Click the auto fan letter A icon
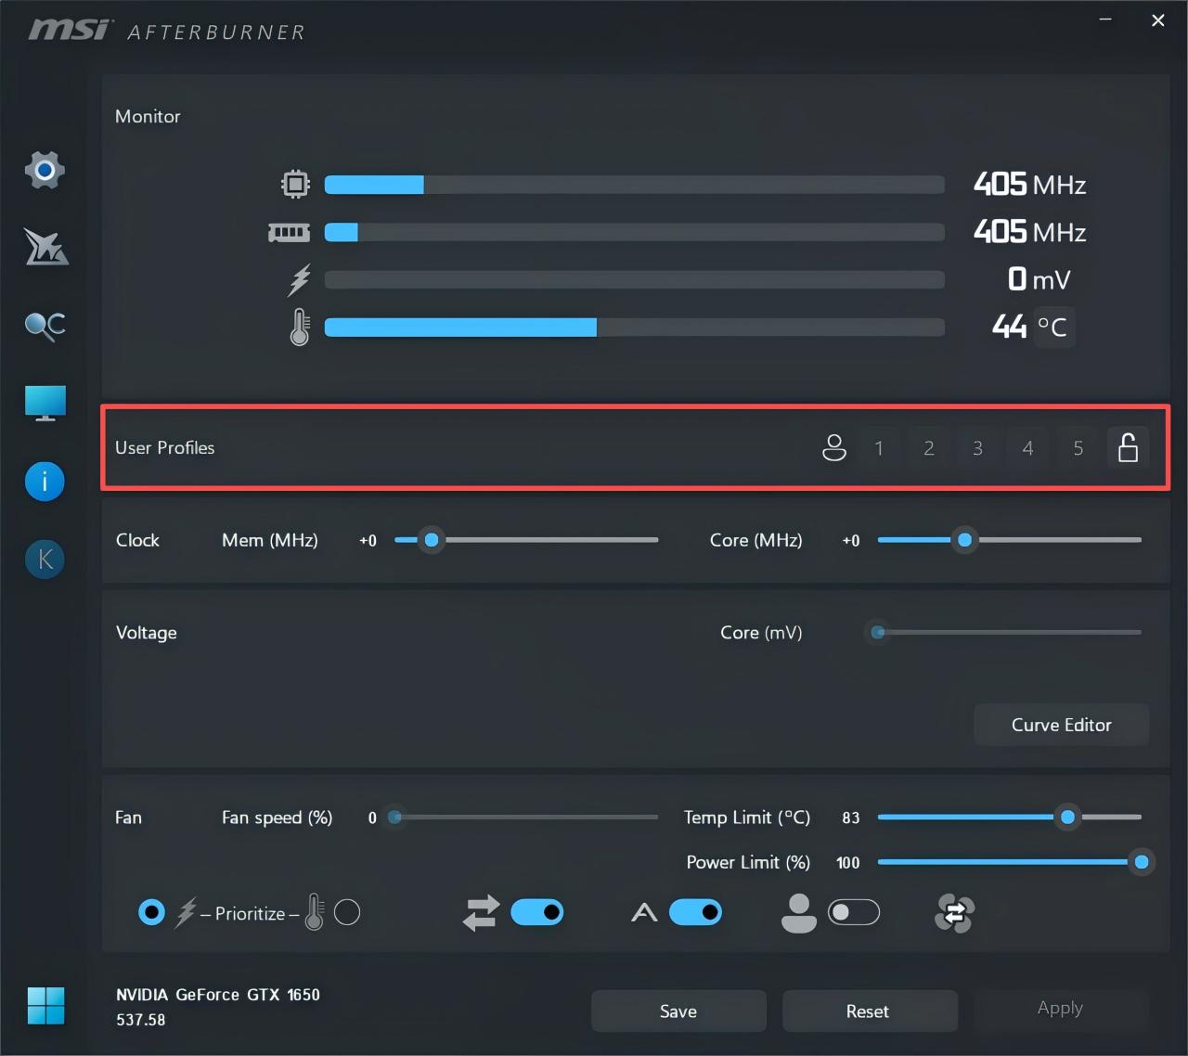Image resolution: width=1188 pixels, height=1056 pixels. [x=644, y=913]
